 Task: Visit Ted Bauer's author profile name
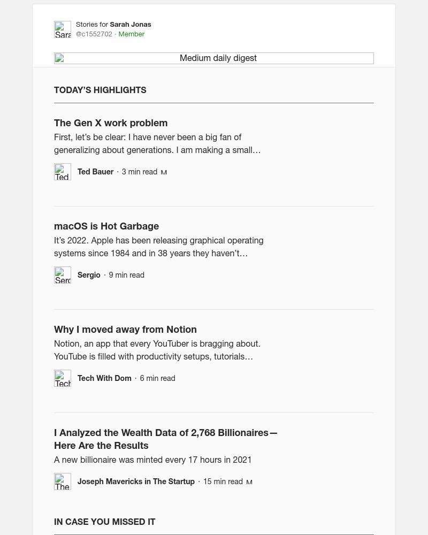pyautogui.click(x=95, y=172)
